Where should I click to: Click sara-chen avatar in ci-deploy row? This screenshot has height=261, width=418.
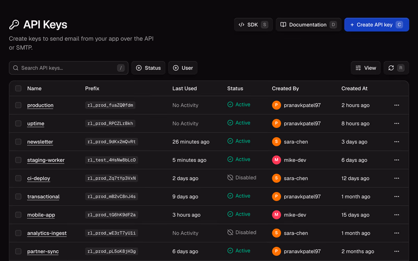(276, 178)
